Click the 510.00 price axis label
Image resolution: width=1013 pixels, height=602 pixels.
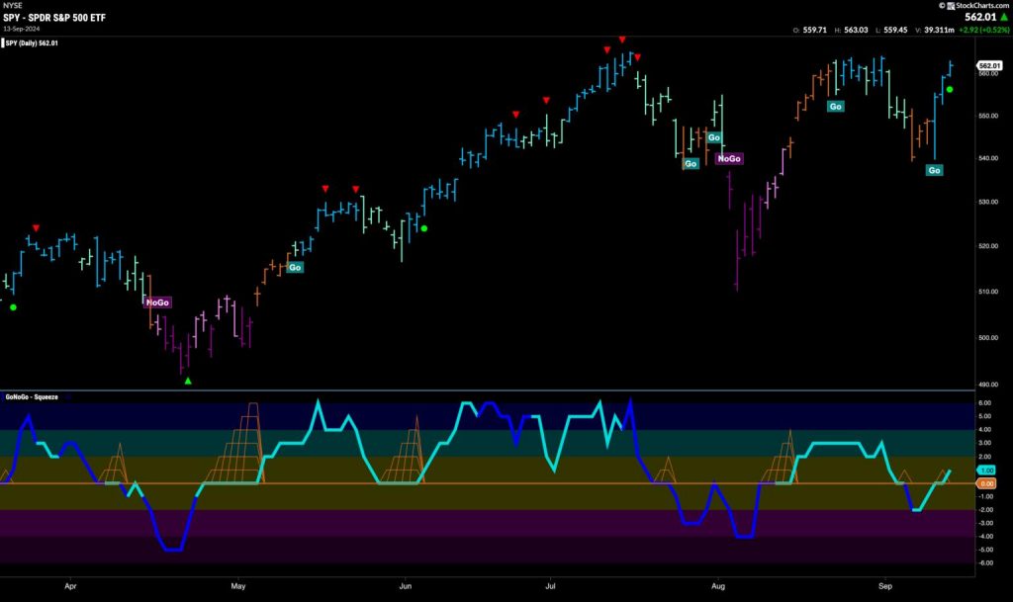click(988, 292)
